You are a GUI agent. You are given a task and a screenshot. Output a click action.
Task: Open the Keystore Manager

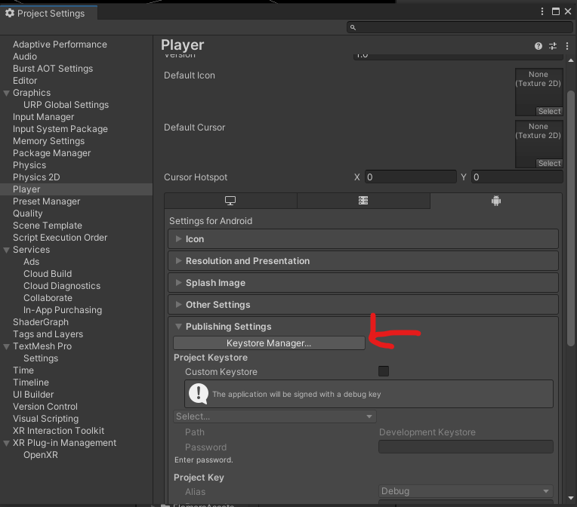[269, 343]
